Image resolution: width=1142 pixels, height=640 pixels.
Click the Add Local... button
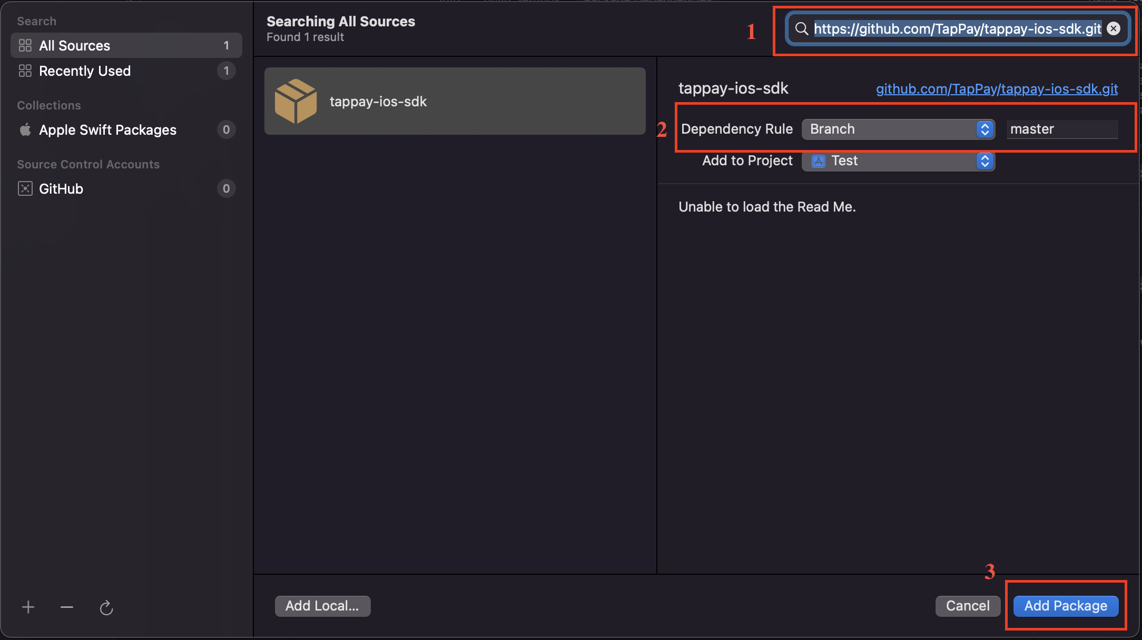point(322,606)
